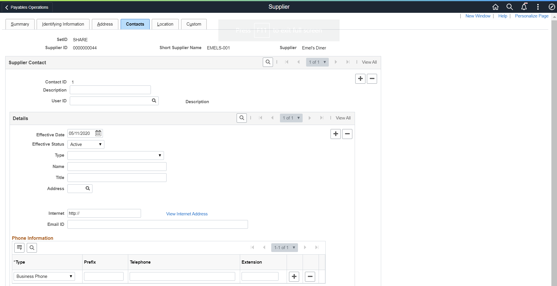This screenshot has width=557, height=286.
Task: Click the Internet URL input field
Action: coord(104,213)
